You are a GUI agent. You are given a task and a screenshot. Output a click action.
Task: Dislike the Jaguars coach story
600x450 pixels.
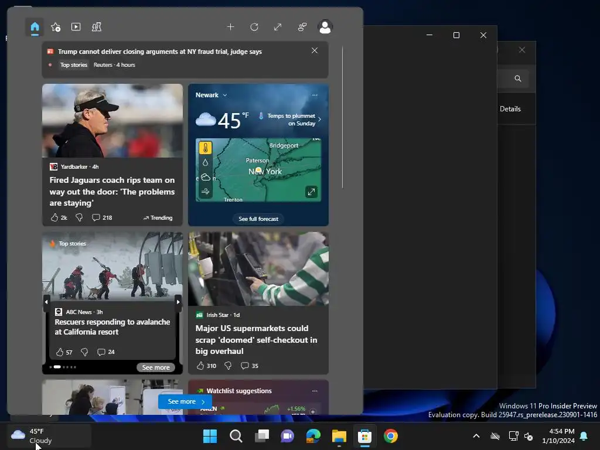click(79, 217)
